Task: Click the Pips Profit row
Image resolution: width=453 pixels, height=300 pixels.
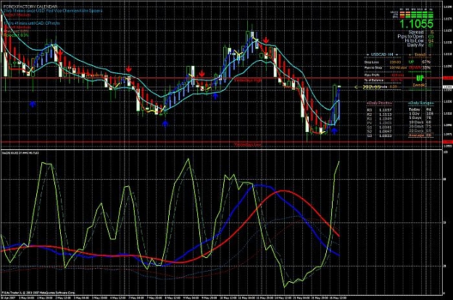Action: (x=384, y=75)
